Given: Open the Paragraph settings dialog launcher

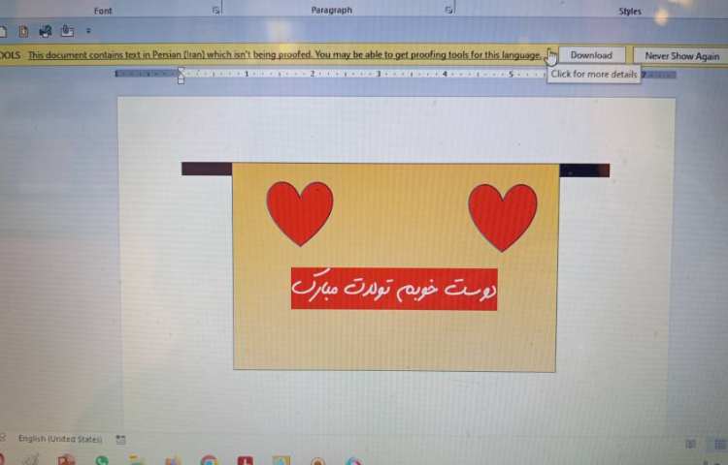Looking at the screenshot, I should pyautogui.click(x=448, y=10).
